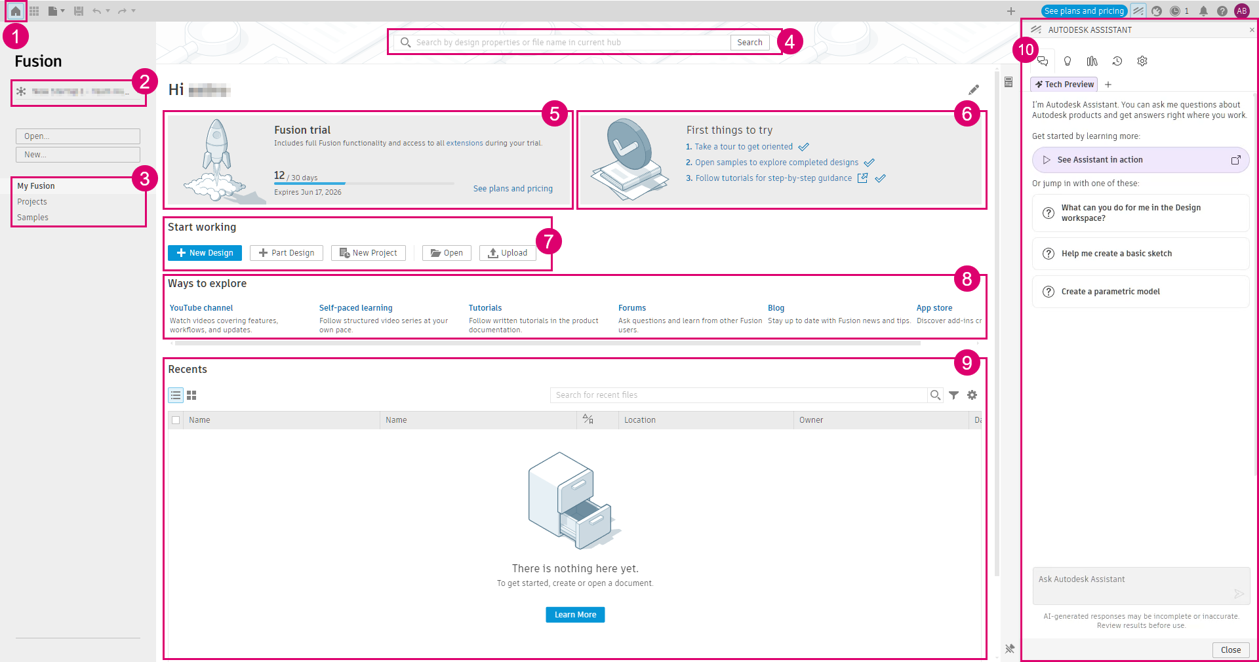Open the Data Panel grid icon
The height and width of the screenshot is (662, 1259).
coord(34,11)
